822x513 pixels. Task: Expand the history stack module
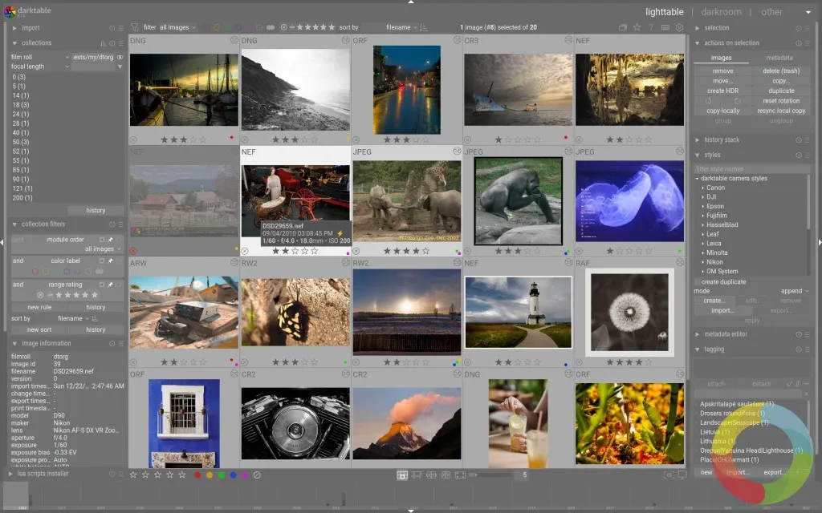coord(698,139)
